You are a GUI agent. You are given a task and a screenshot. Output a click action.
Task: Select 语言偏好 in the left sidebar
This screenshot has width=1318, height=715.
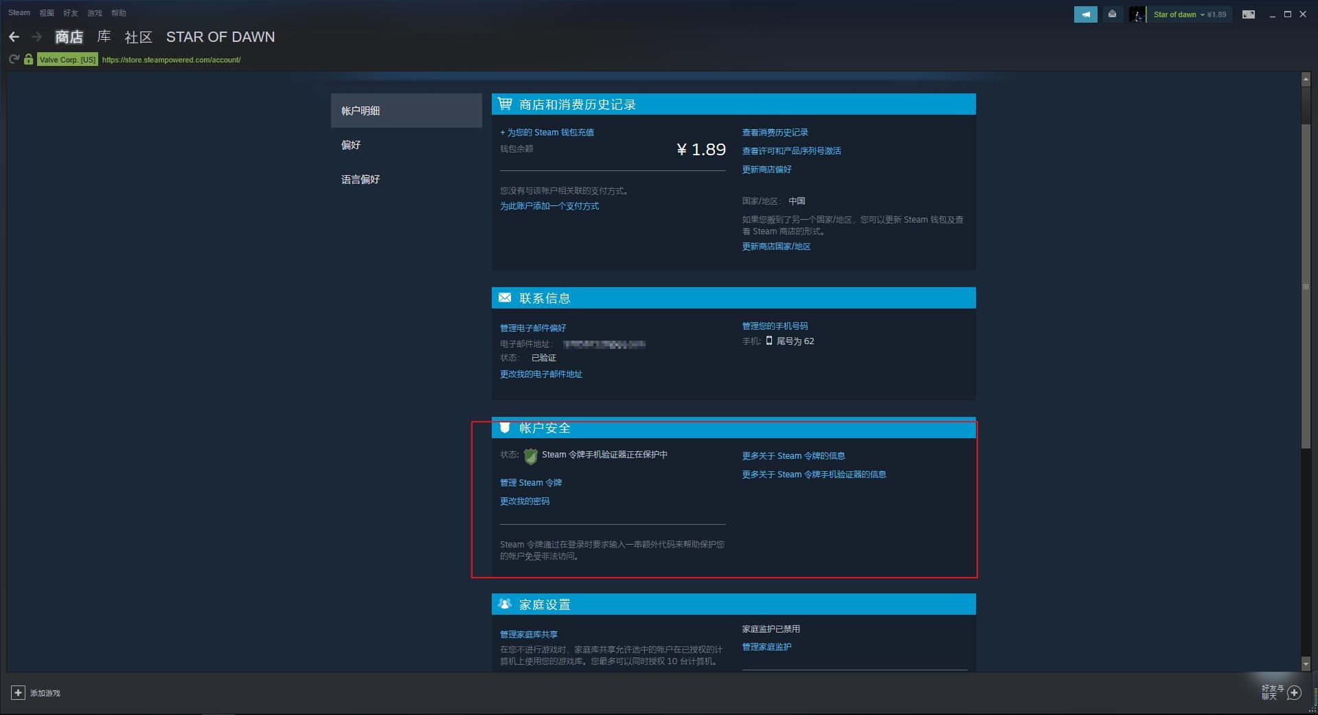[361, 179]
